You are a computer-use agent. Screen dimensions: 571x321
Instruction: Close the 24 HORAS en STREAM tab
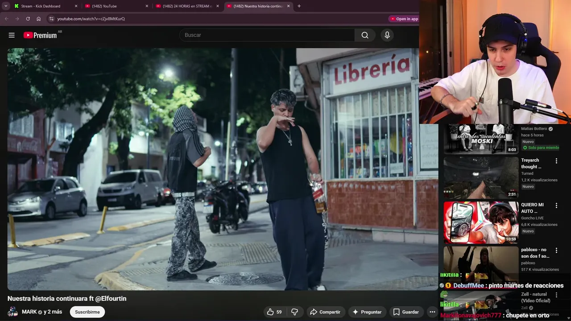point(218,6)
